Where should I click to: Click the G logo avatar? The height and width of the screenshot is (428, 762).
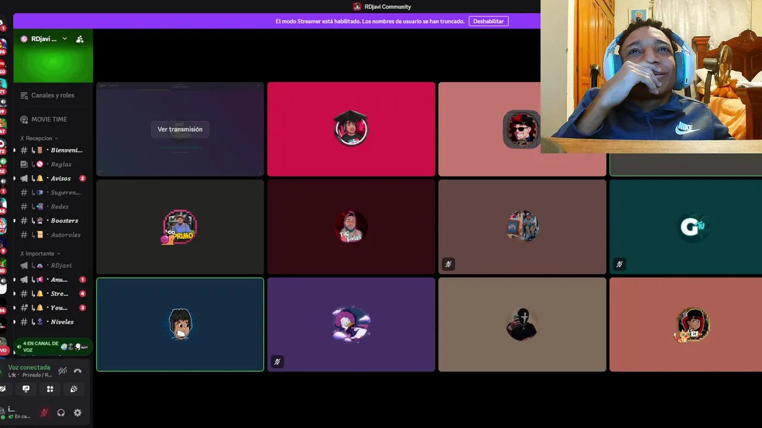[x=693, y=226]
